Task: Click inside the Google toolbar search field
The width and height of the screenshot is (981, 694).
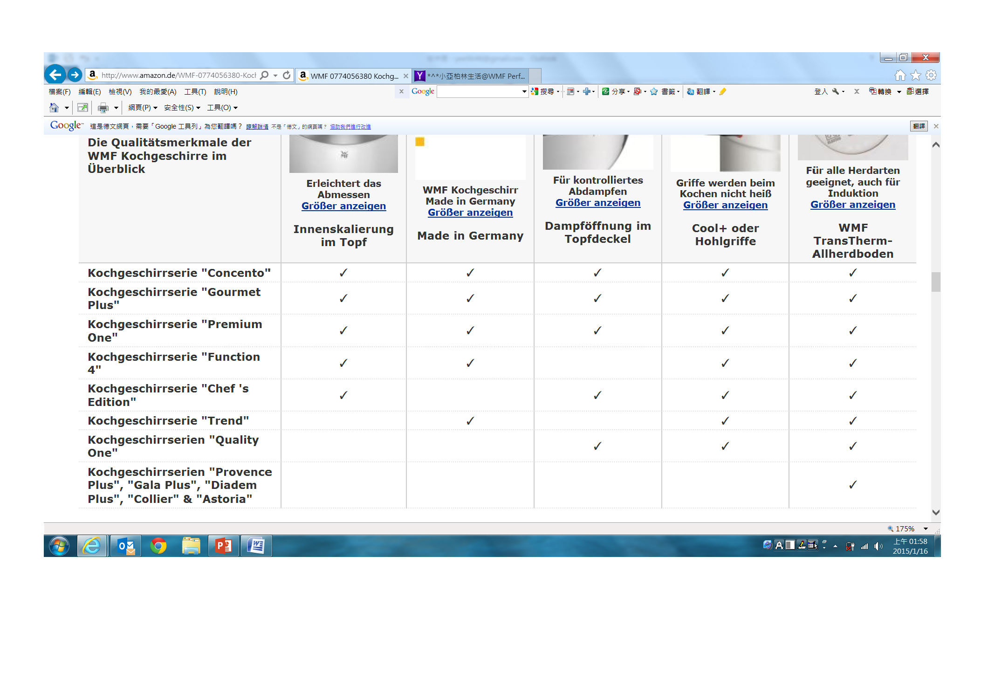Action: pos(479,91)
